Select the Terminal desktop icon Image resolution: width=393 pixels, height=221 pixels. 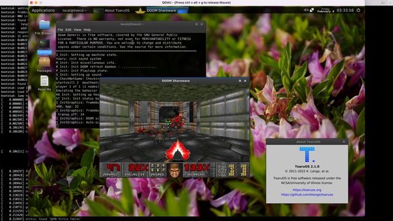pyautogui.click(x=44, y=47)
